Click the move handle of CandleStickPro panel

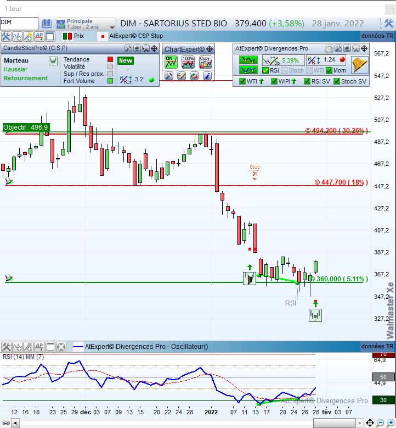pos(154,48)
